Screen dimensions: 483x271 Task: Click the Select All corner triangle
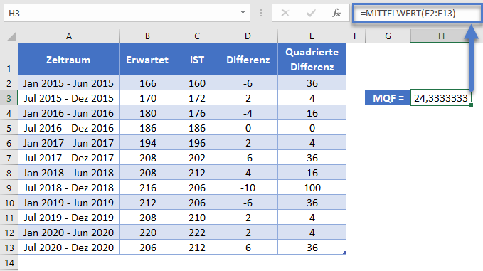[11, 37]
